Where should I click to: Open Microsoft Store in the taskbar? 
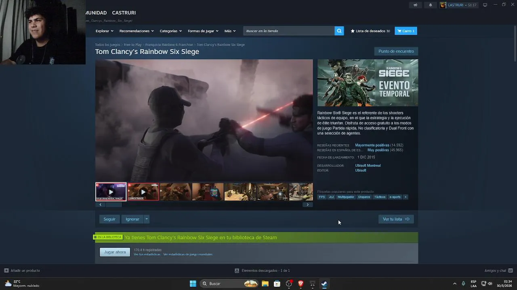coord(277,284)
